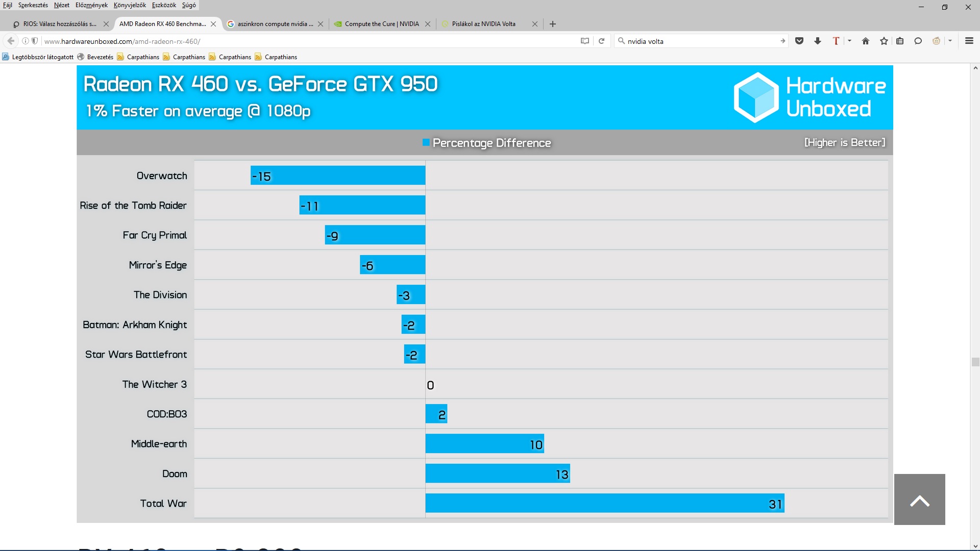Click the Percentage Difference legend swatch
The image size is (980, 551).
pyautogui.click(x=426, y=142)
